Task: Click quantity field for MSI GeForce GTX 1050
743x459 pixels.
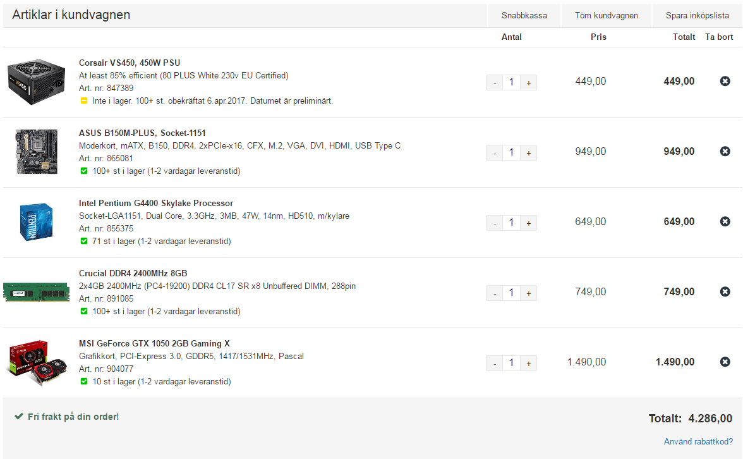Action: 511,363
